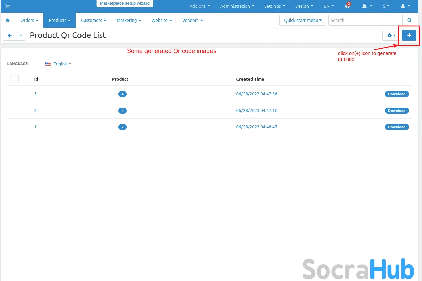Expand the English language dropdown
Screen dimensions: 422x281
60,64
